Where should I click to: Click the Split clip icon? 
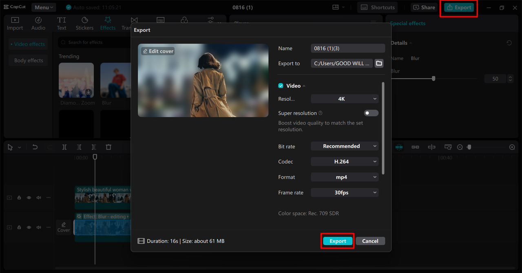[x=64, y=147]
